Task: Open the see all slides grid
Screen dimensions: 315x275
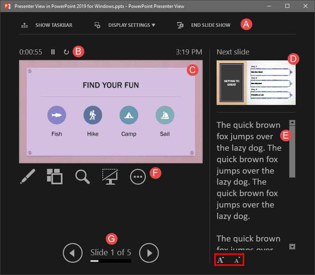Action: 55,176
